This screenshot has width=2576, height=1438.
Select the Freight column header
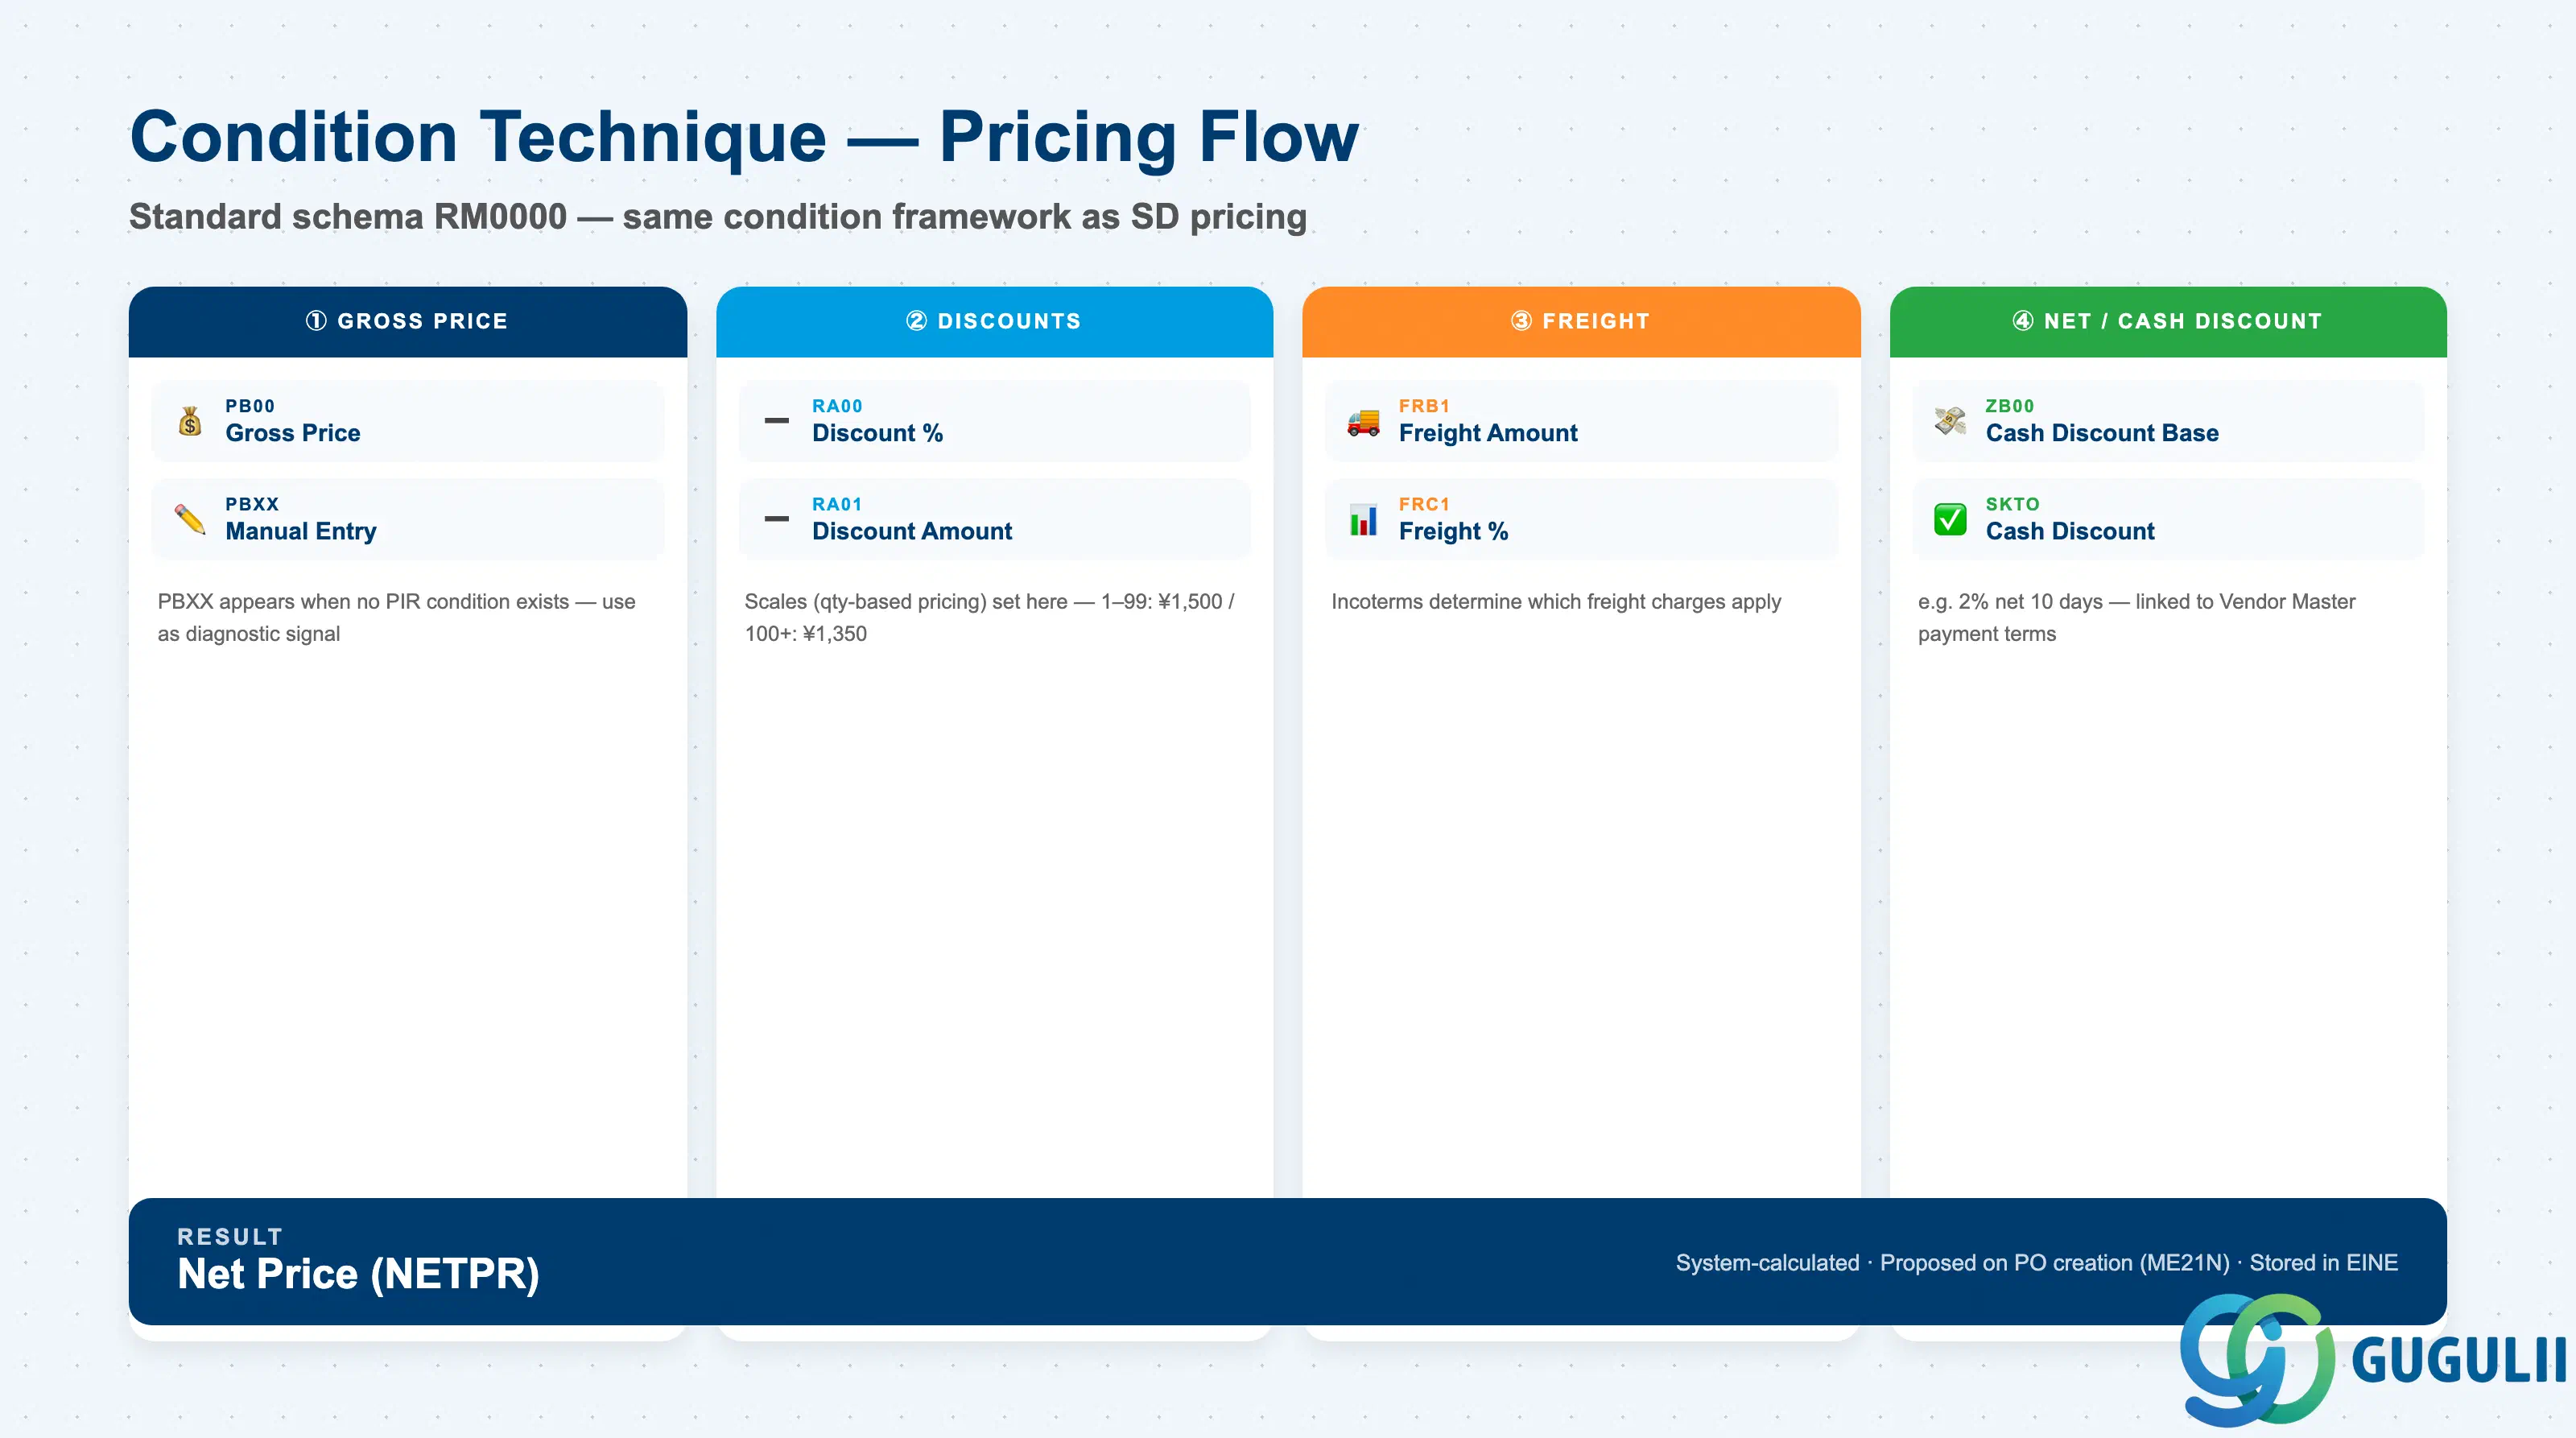[x=1581, y=322]
